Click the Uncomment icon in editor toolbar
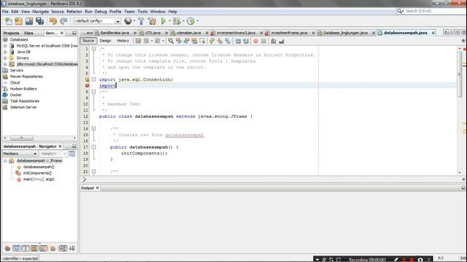Screen dimensions: 467x262 (282, 41)
